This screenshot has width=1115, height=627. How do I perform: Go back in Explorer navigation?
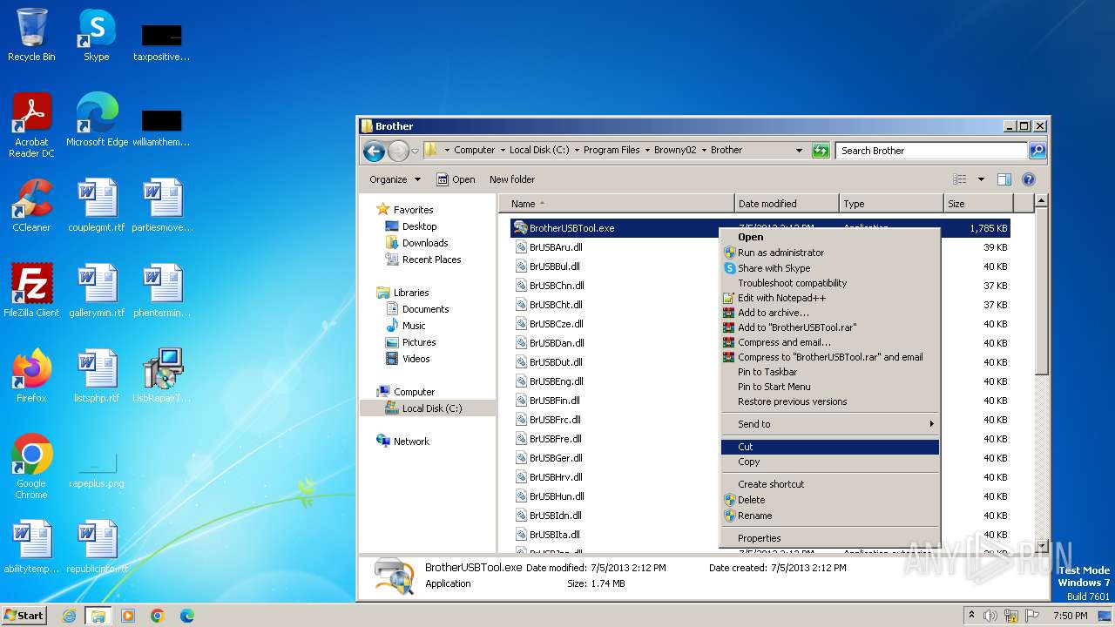click(x=375, y=151)
